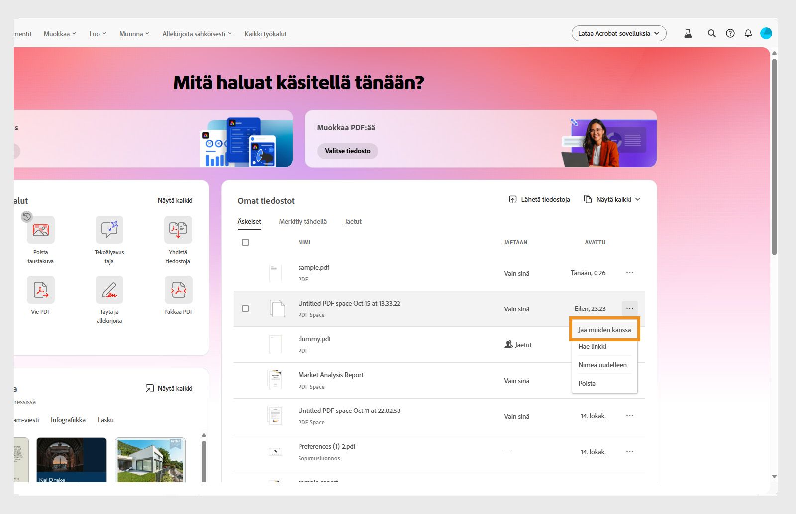
Task: Open the Pakkaa PDF tool
Action: (178, 289)
